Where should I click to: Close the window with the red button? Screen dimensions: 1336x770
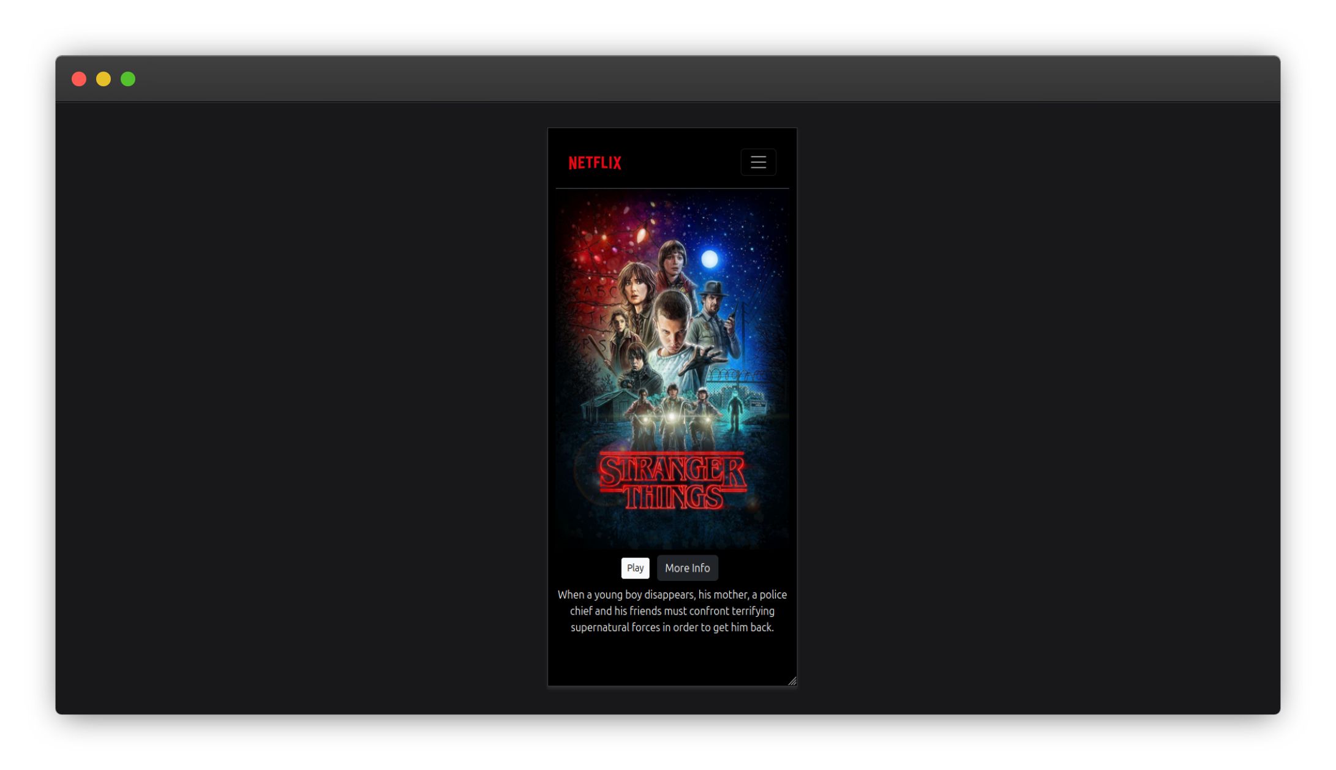pyautogui.click(x=79, y=79)
